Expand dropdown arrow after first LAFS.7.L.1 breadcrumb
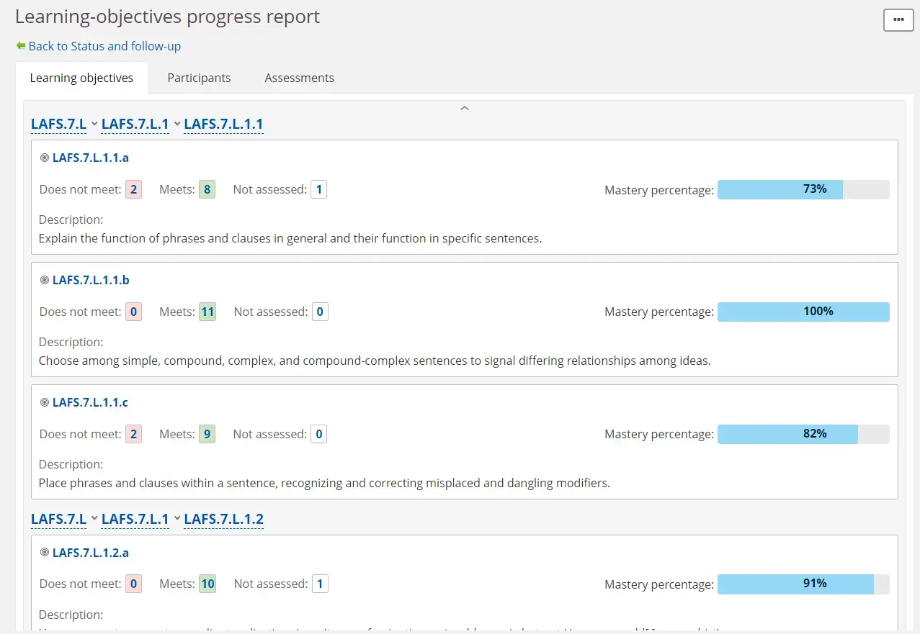 (x=177, y=124)
